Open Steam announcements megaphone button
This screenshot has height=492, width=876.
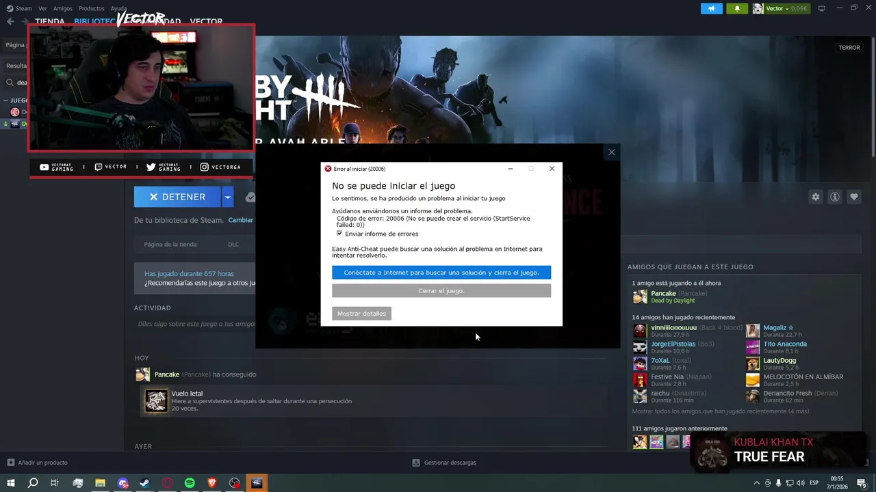pos(712,8)
